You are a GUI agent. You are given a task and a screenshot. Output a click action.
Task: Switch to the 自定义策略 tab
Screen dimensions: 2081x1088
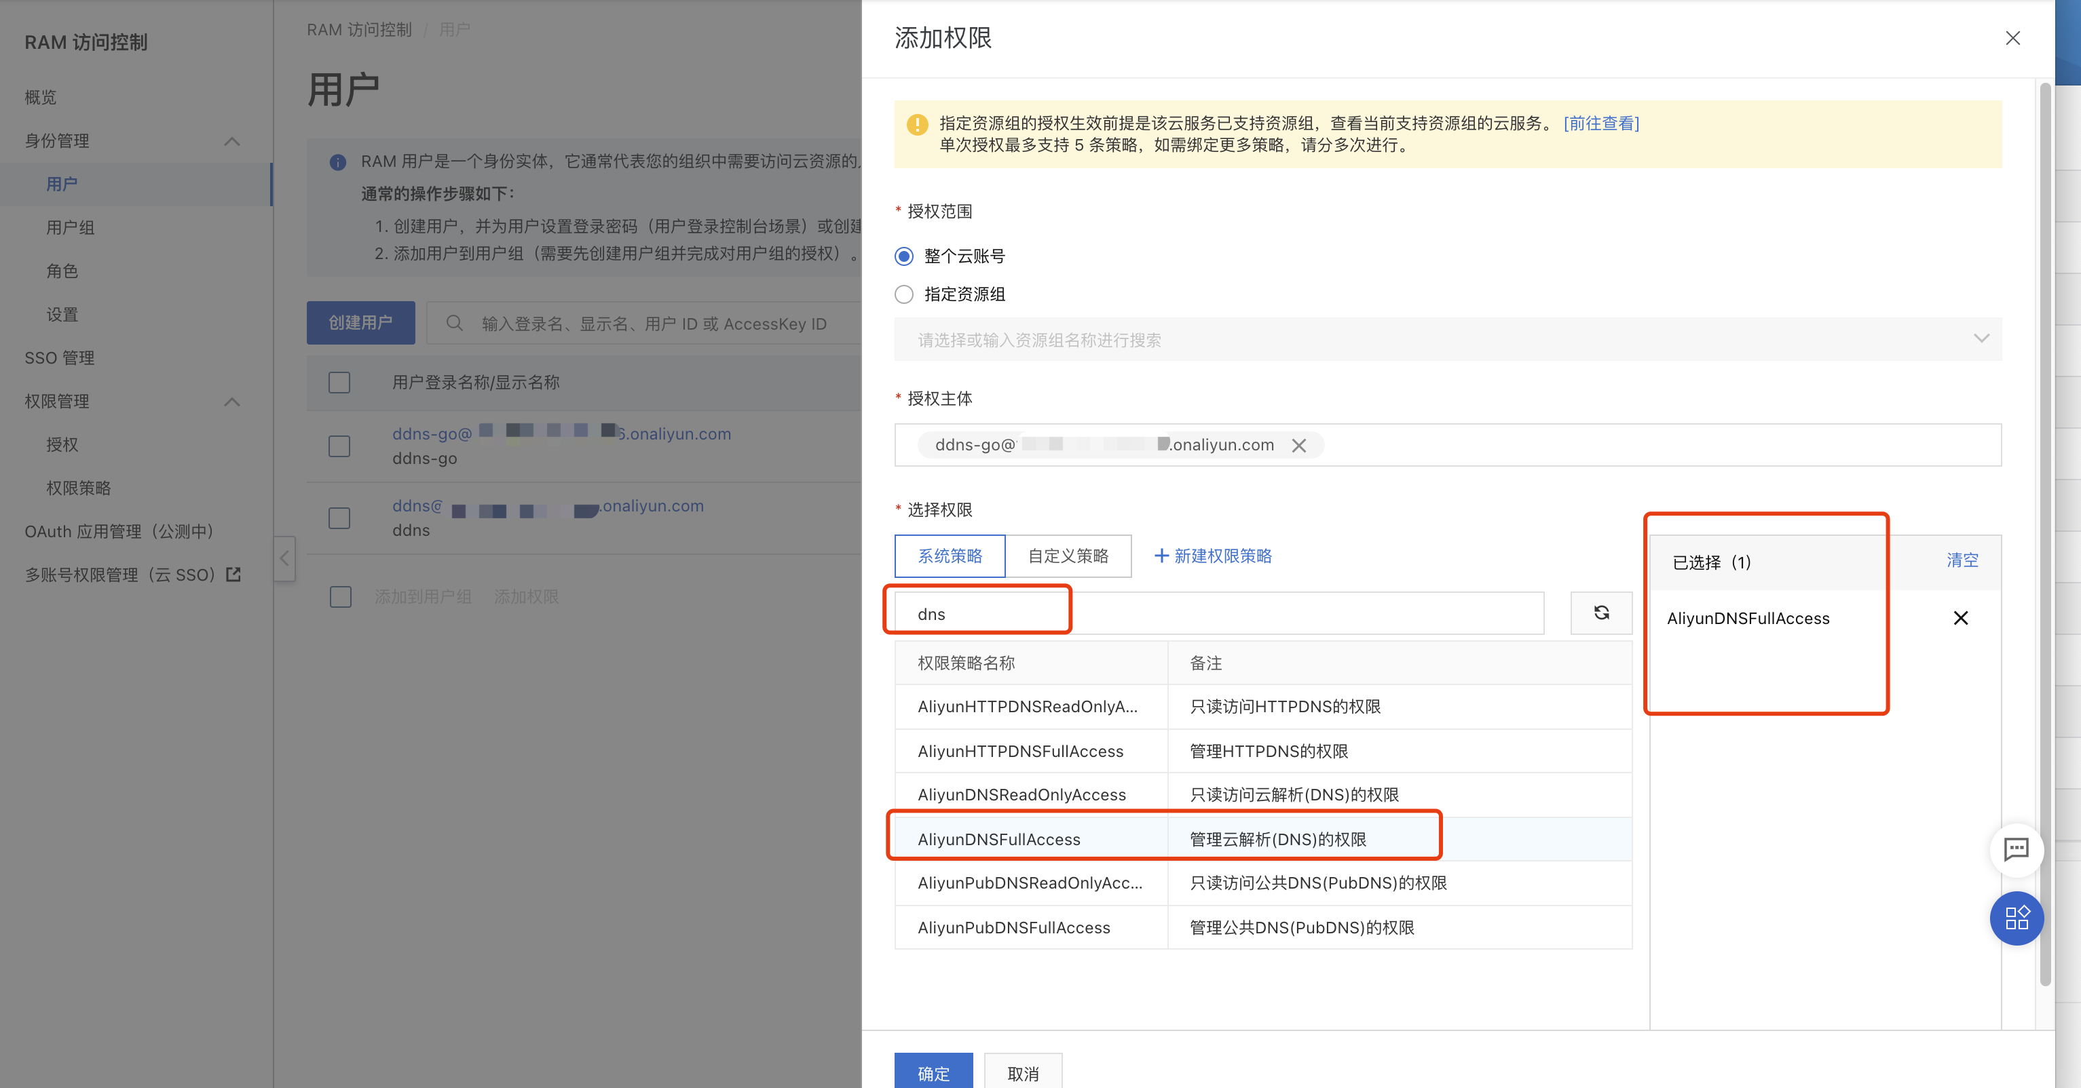[1068, 556]
